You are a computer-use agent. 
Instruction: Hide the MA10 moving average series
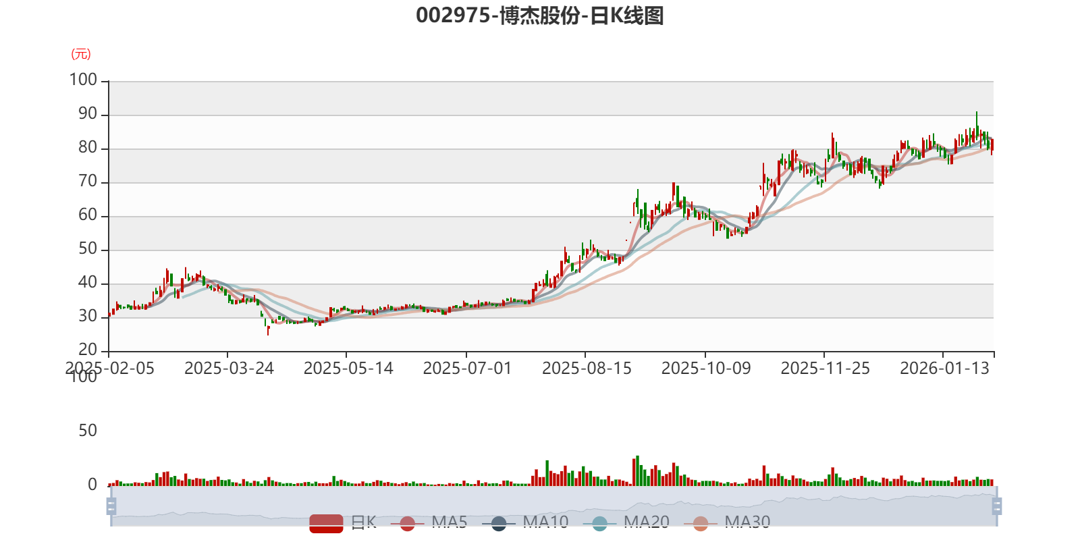(x=525, y=522)
